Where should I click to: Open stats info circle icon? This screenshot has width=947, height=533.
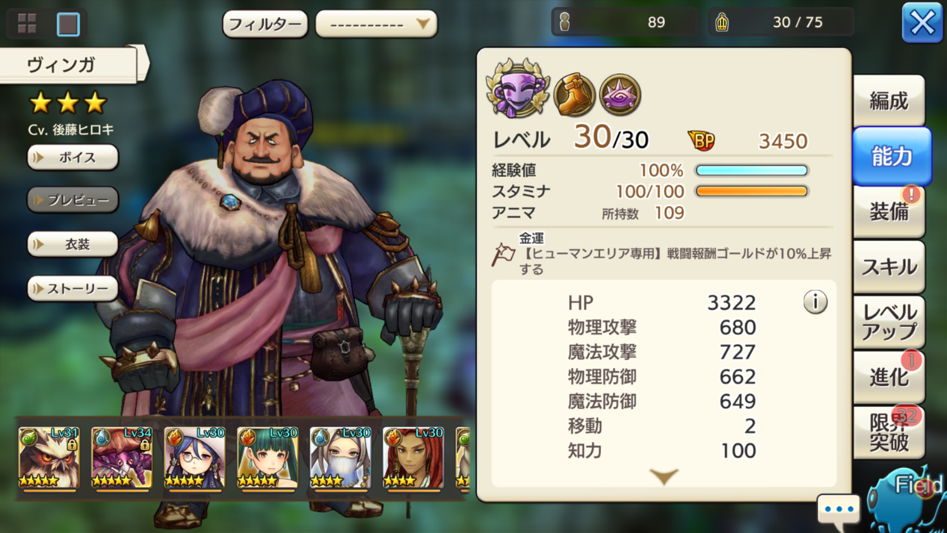pos(815,302)
